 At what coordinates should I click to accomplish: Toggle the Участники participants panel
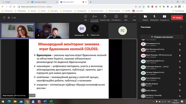pos(94,18)
